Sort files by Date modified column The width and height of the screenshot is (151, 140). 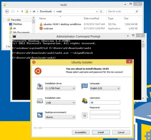(91, 18)
